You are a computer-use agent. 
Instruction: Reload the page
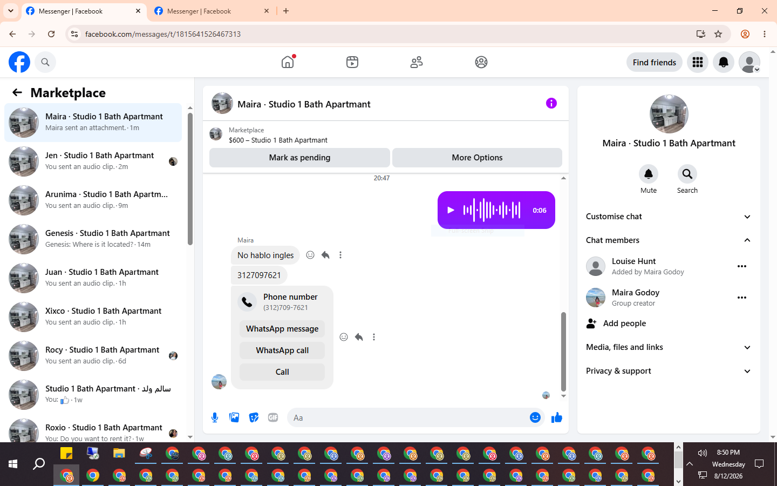[x=51, y=34]
